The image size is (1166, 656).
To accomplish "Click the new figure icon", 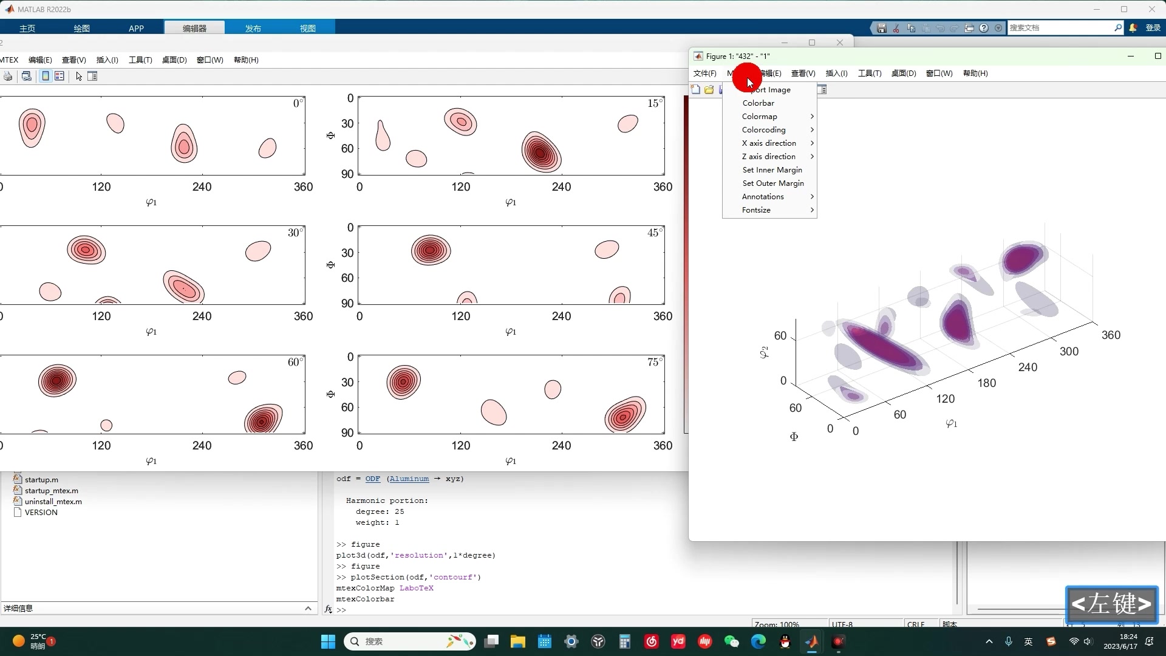I will coord(696,90).
